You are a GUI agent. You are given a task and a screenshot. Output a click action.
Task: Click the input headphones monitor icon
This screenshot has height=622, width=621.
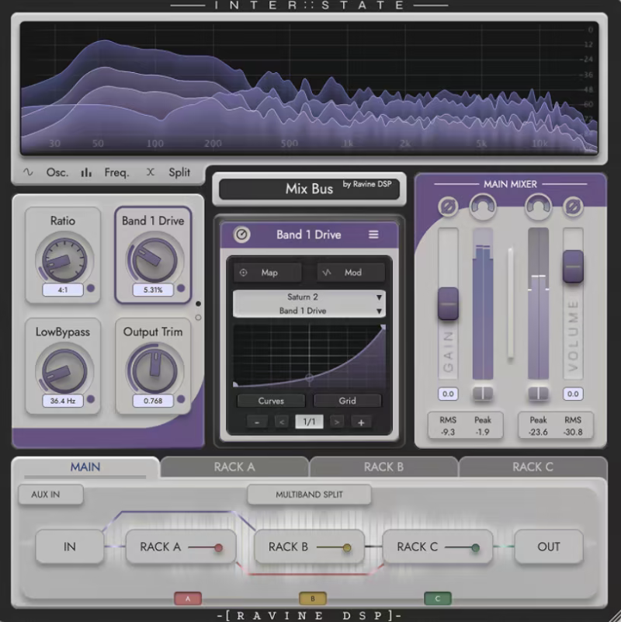click(x=483, y=207)
